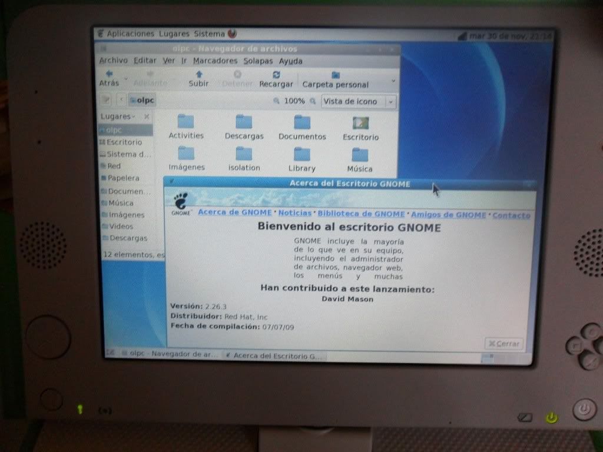Click the clock showing mar 30 de nov
The width and height of the screenshot is (603, 452).
point(511,36)
